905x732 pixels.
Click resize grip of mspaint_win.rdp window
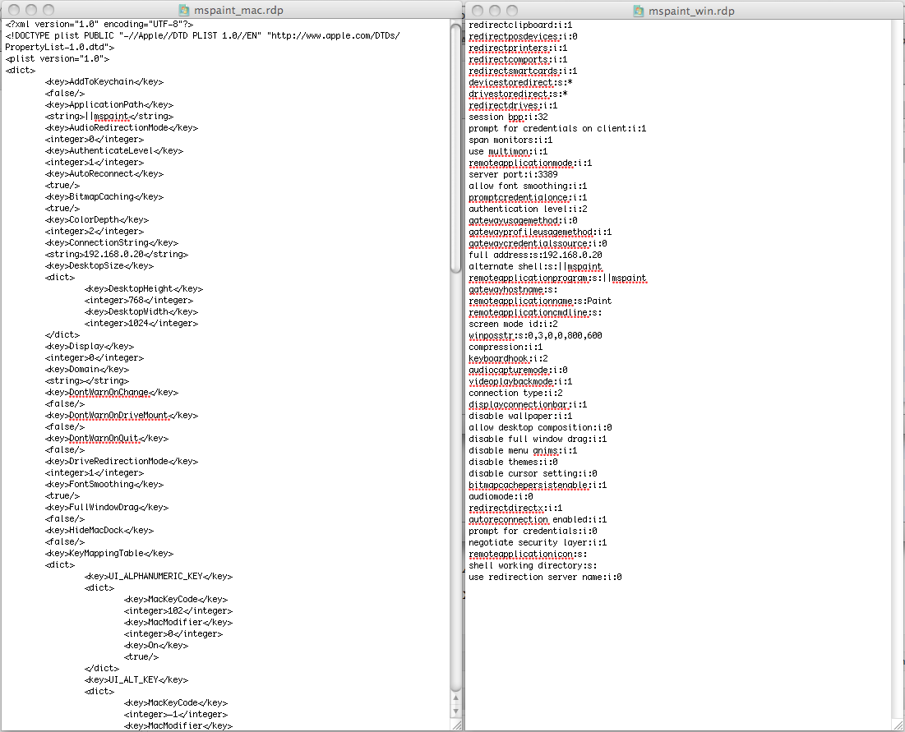(898, 725)
